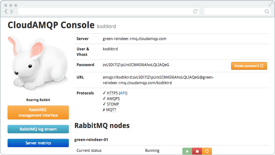Click the green-reindeer-01 node name

(91, 140)
